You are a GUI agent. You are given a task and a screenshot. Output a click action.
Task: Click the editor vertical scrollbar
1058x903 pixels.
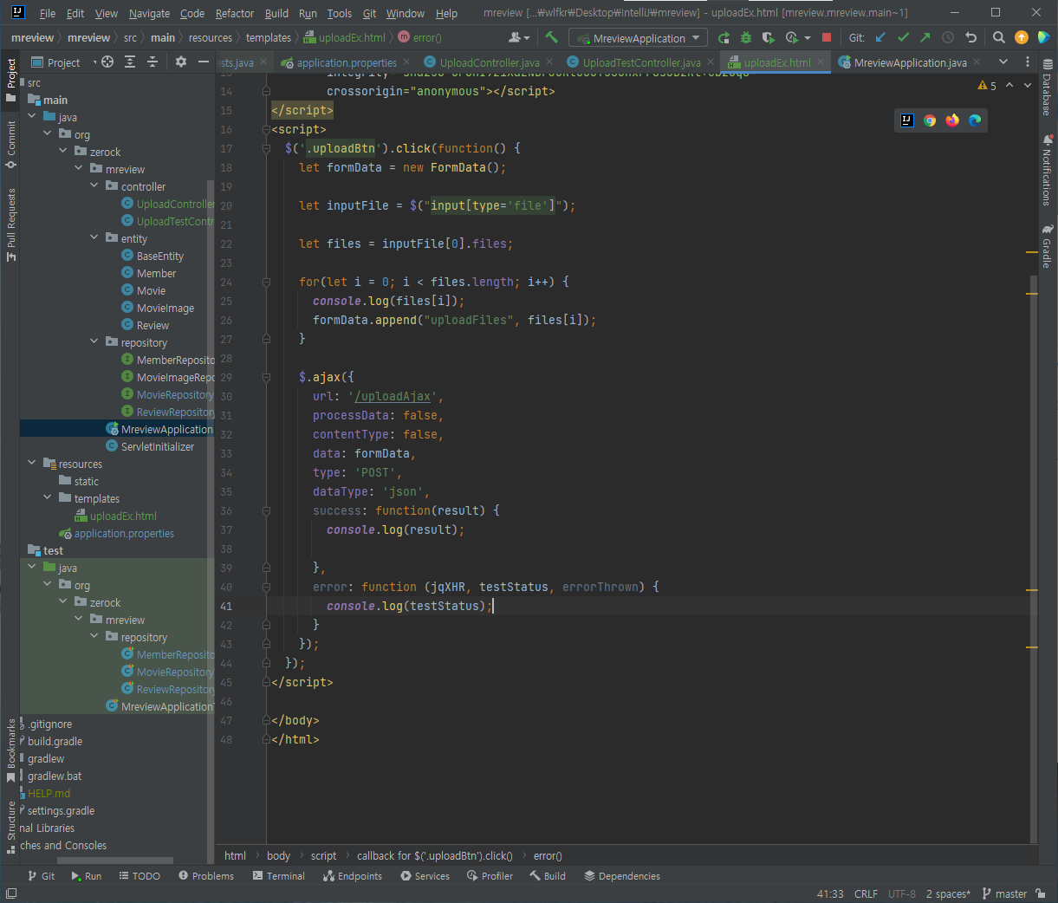click(1033, 558)
